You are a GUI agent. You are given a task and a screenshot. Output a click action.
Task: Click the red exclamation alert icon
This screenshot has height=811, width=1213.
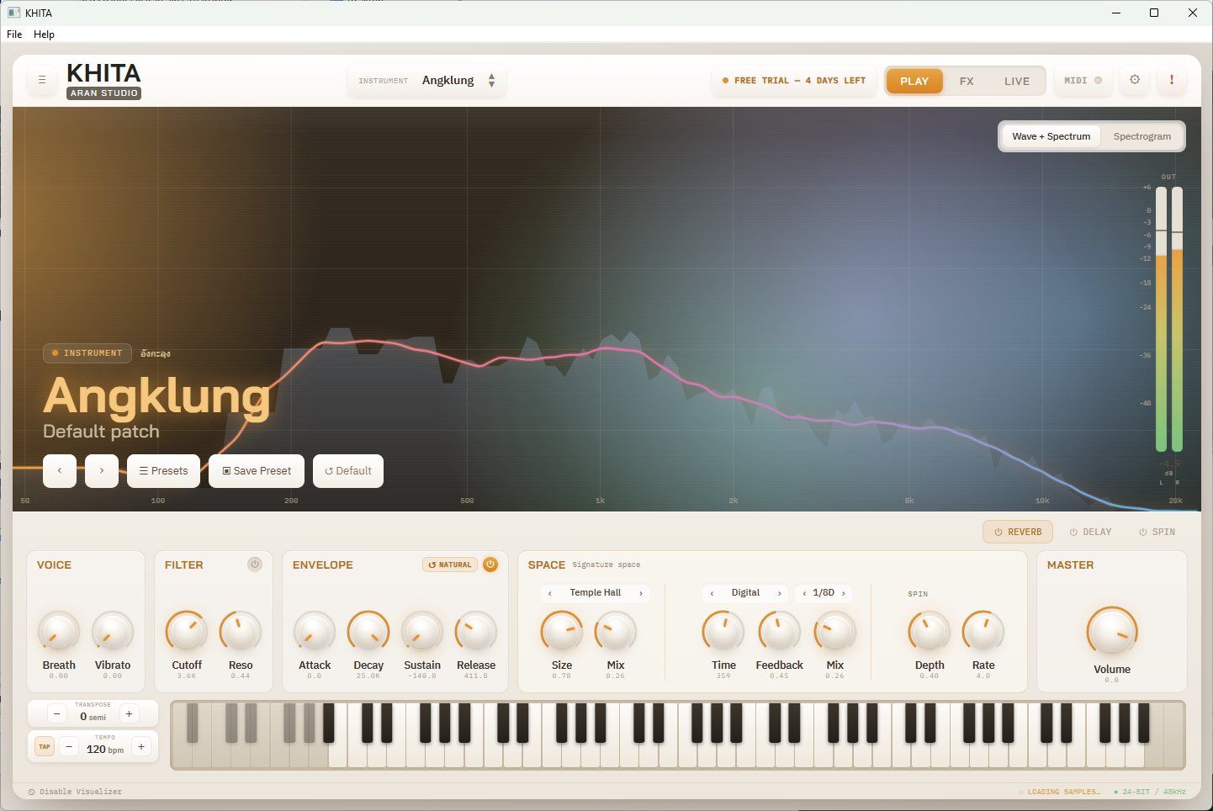click(1172, 80)
